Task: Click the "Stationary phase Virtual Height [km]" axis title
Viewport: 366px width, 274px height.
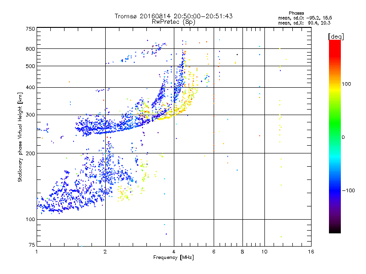Action: pos(20,137)
